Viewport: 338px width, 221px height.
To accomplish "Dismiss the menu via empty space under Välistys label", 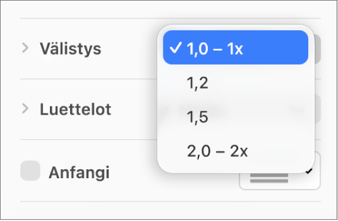I will [86, 67].
